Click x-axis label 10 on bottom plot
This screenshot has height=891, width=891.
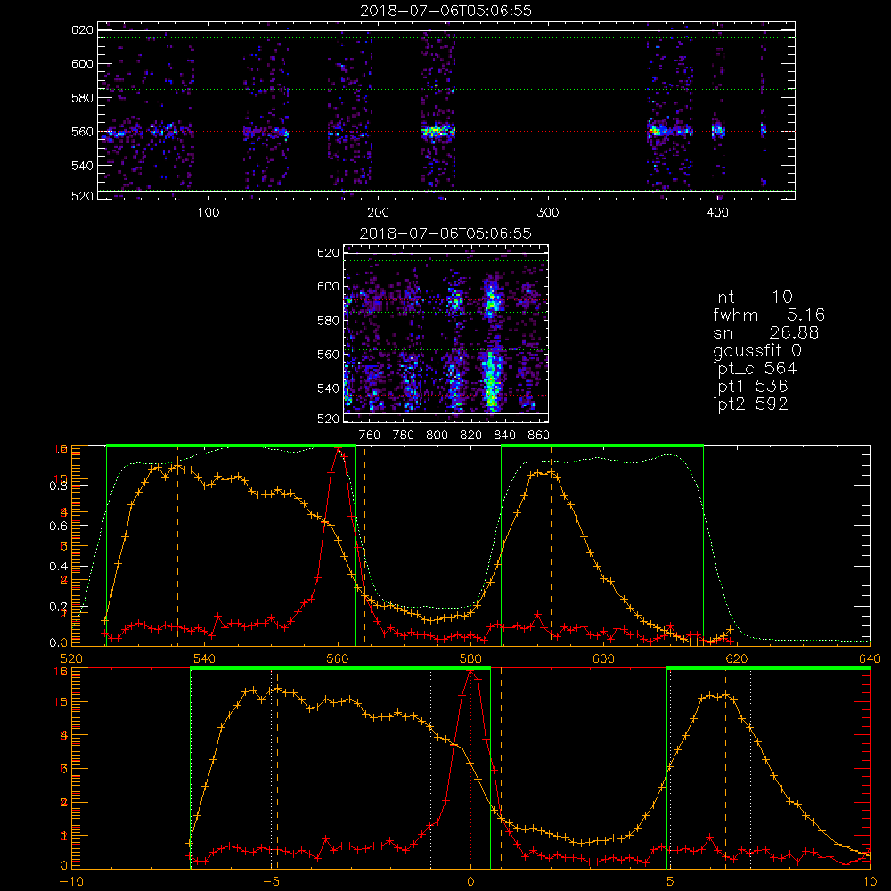click(x=870, y=882)
